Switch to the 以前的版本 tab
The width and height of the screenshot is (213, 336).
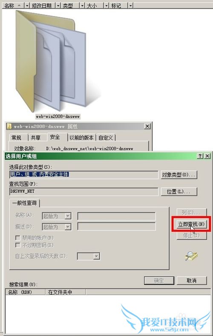point(81,138)
